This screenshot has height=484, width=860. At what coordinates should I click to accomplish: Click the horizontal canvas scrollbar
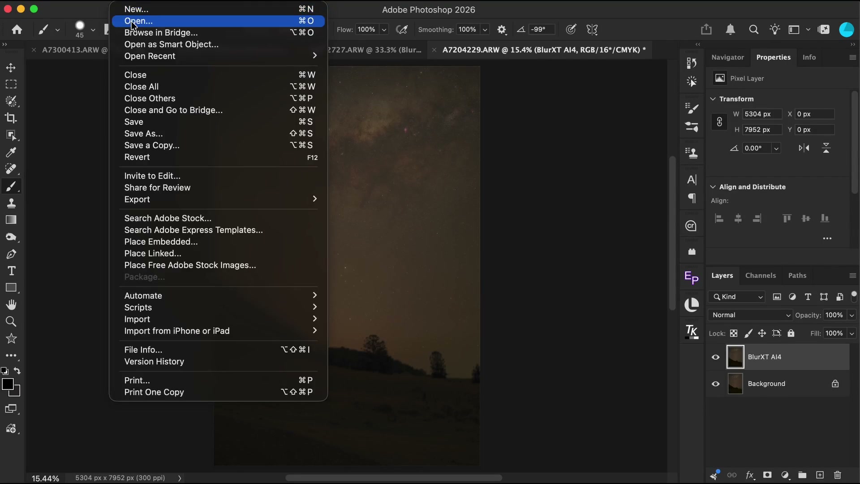pos(394,478)
